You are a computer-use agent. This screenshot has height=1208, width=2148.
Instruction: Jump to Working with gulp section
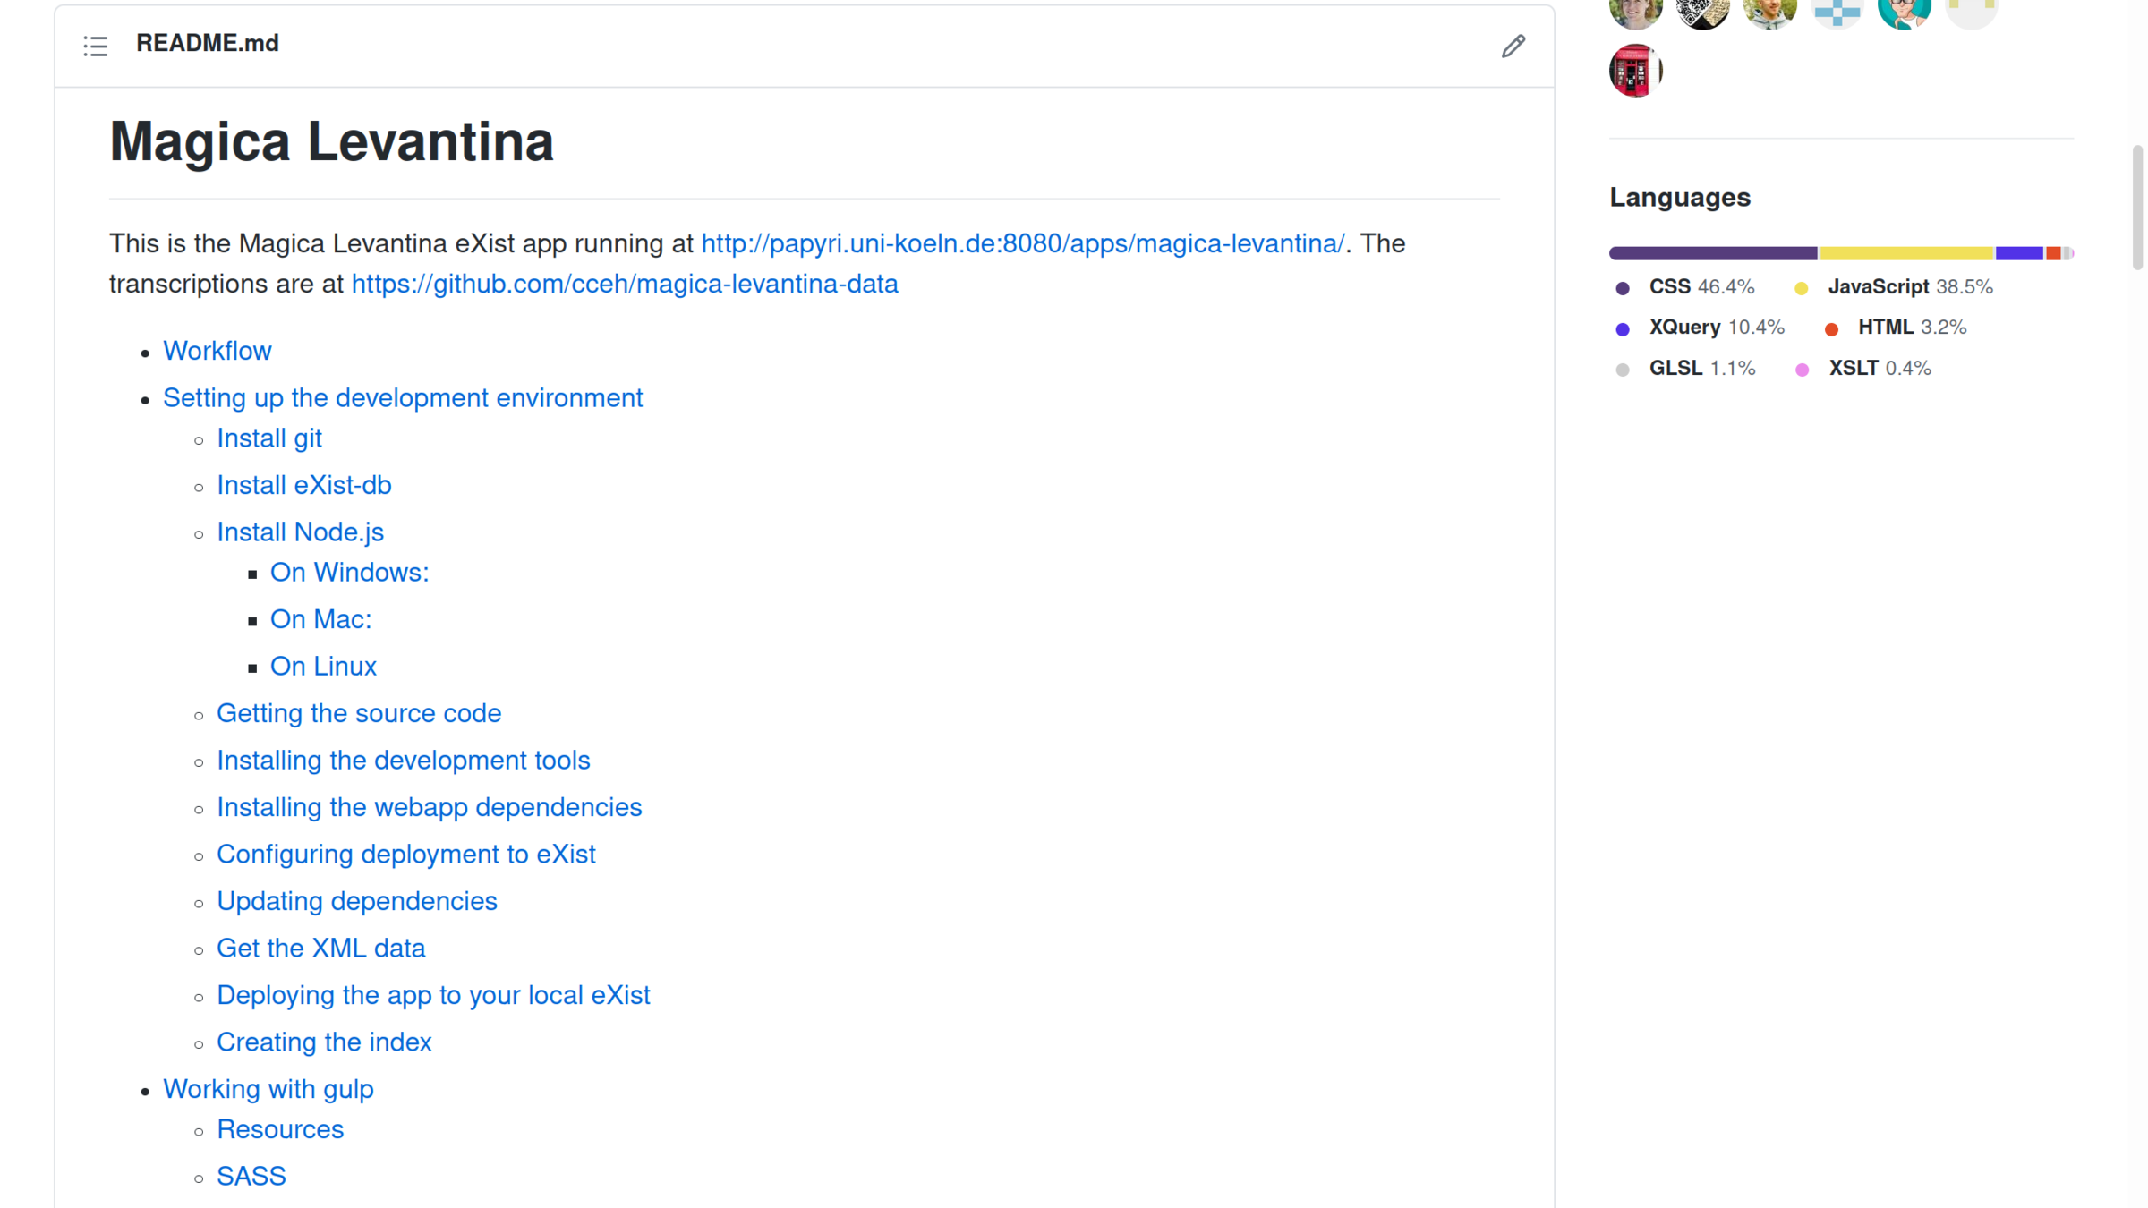click(x=268, y=1089)
